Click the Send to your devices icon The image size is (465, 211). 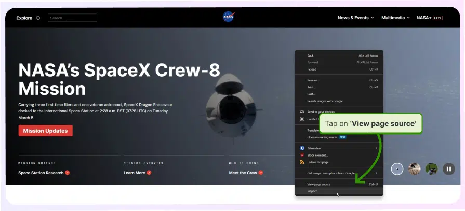pyautogui.click(x=302, y=112)
